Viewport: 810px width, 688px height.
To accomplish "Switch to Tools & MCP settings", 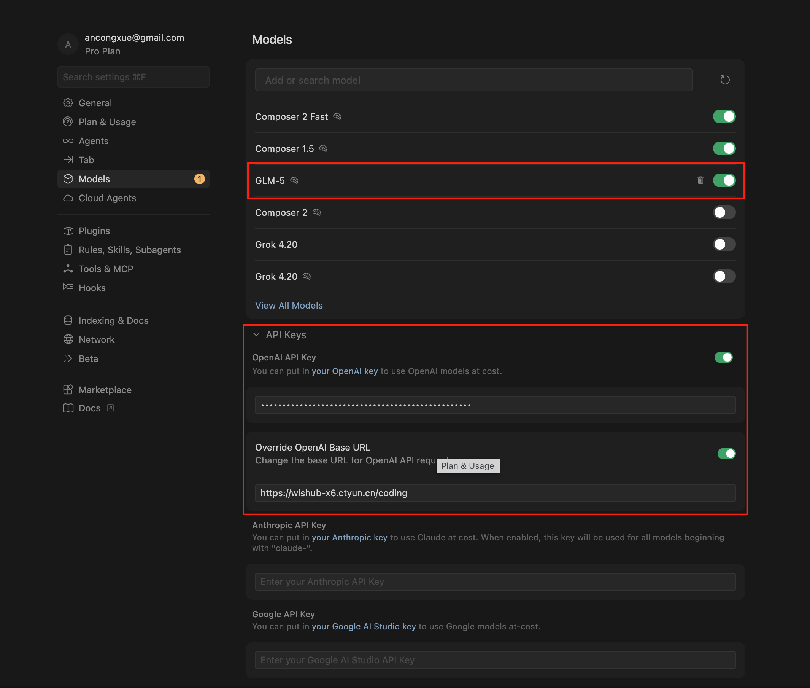I will [x=106, y=269].
